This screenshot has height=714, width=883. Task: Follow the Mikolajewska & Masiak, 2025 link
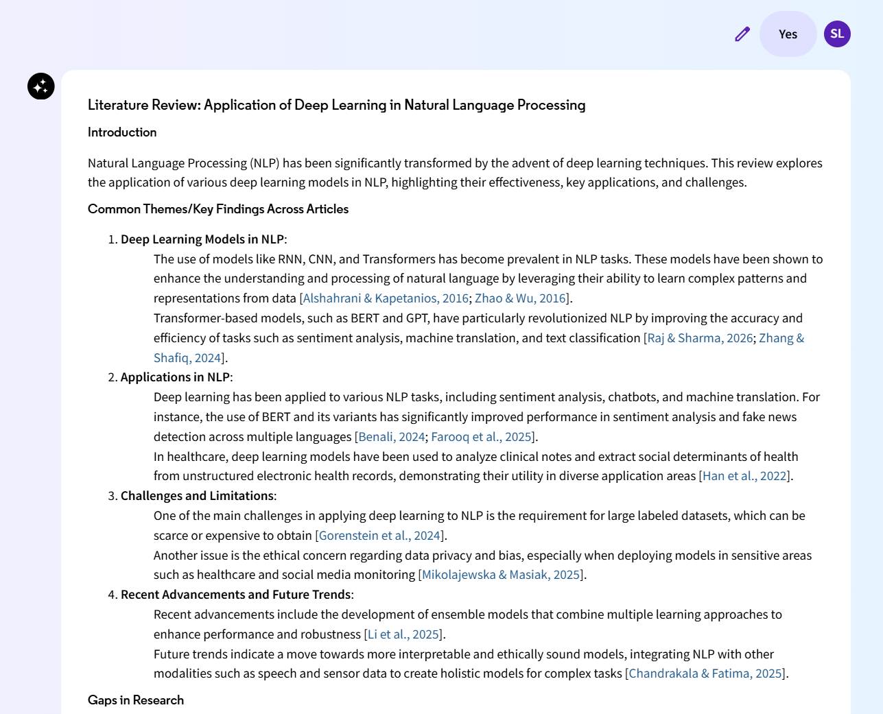click(x=501, y=575)
